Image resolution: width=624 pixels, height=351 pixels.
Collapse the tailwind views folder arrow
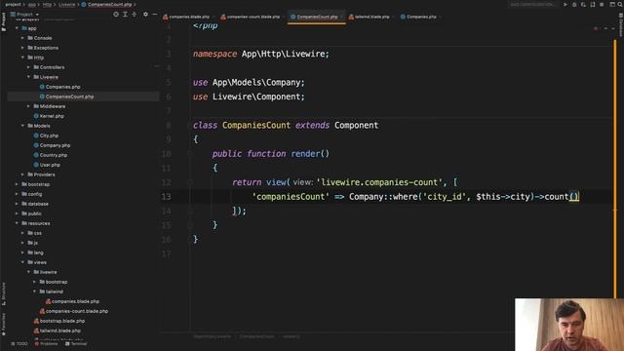35,292
